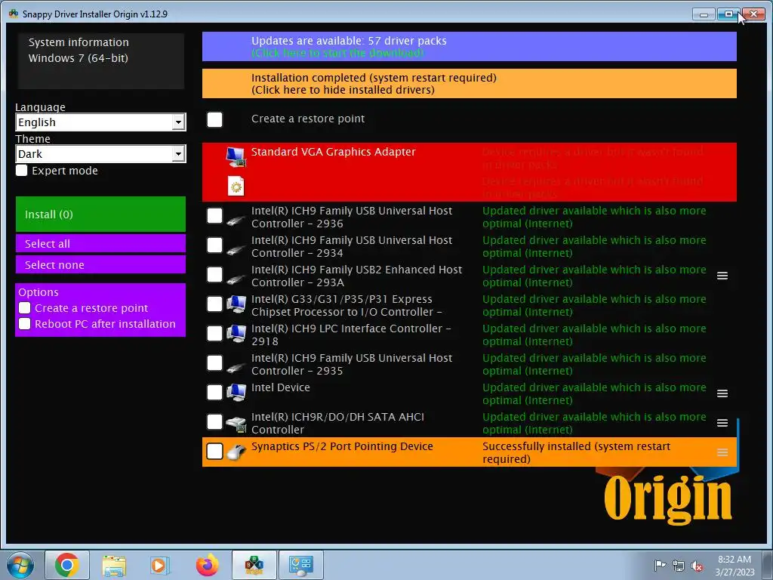Check Create a restore point under Options
Viewport: 773px width, 580px height.
(x=25, y=308)
